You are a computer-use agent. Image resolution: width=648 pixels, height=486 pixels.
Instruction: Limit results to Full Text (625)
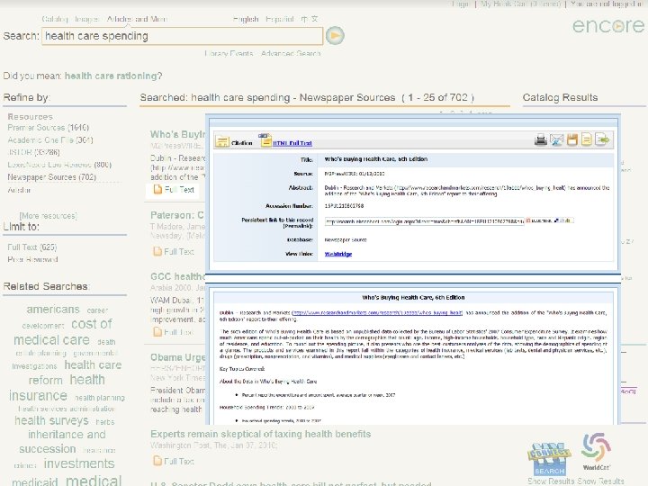32,247
